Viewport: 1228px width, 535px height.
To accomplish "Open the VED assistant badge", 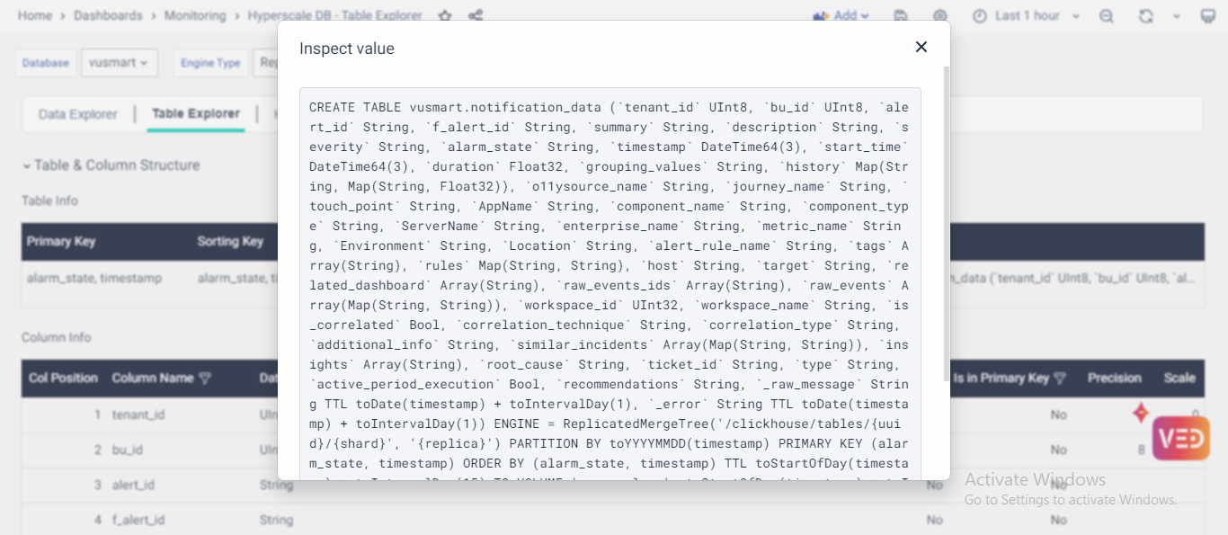I will click(x=1180, y=439).
